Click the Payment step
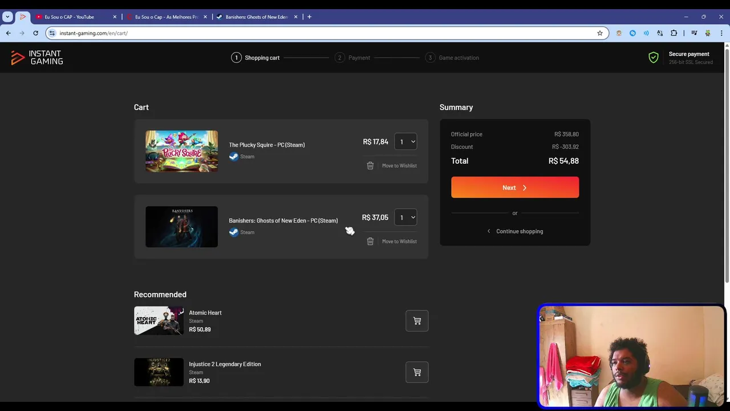This screenshot has height=411, width=730. [x=352, y=58]
